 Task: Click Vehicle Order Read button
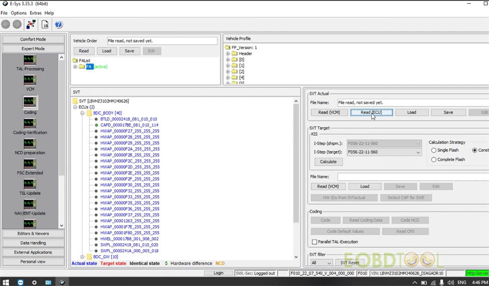84,51
